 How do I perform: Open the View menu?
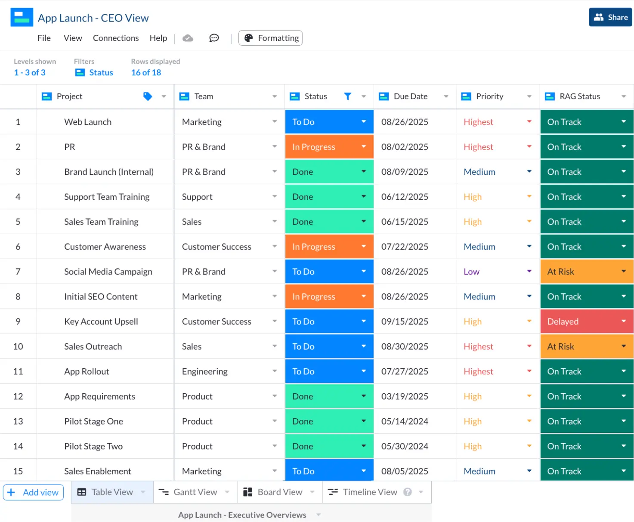(73, 38)
